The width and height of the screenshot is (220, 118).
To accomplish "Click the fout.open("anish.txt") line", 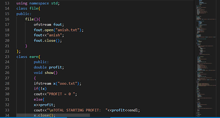I will pyautogui.click(x=59, y=30).
